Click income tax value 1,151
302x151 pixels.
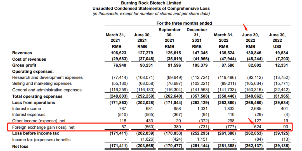coord(203,140)
